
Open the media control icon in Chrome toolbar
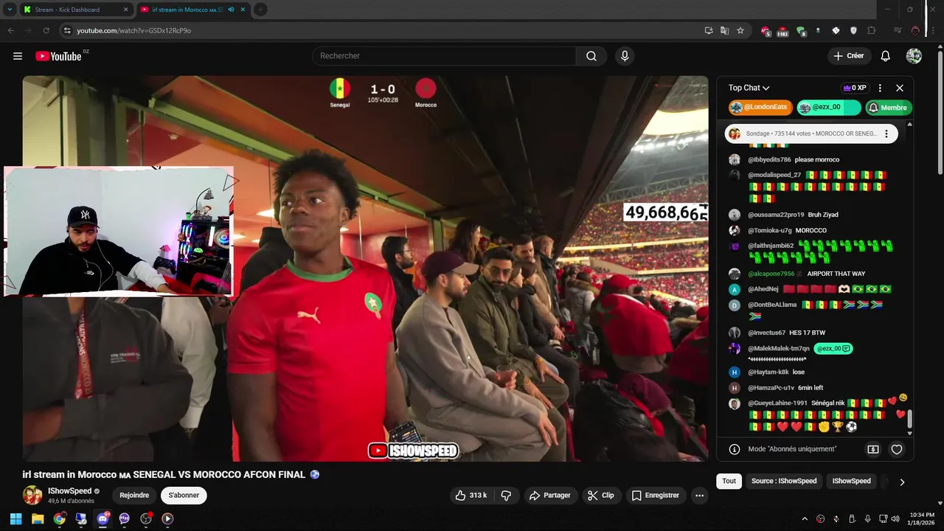[898, 30]
